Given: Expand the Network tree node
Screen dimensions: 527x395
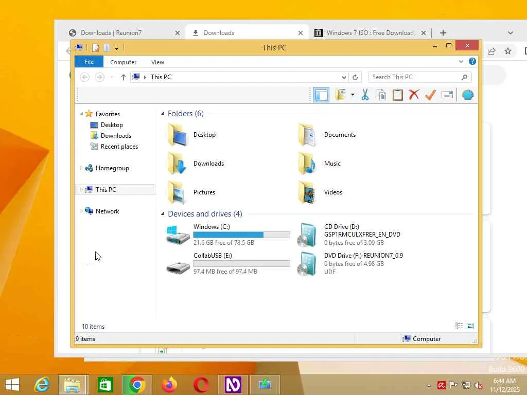Looking at the screenshot, I should (81, 211).
